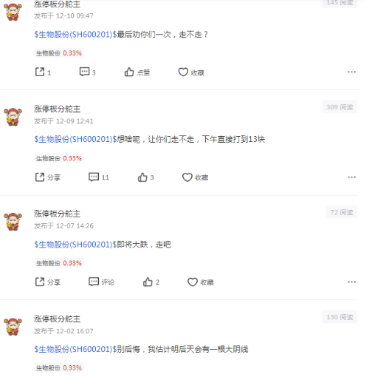Click the 生物股份 0.33% tag under 12-09 post

pyautogui.click(x=59, y=158)
